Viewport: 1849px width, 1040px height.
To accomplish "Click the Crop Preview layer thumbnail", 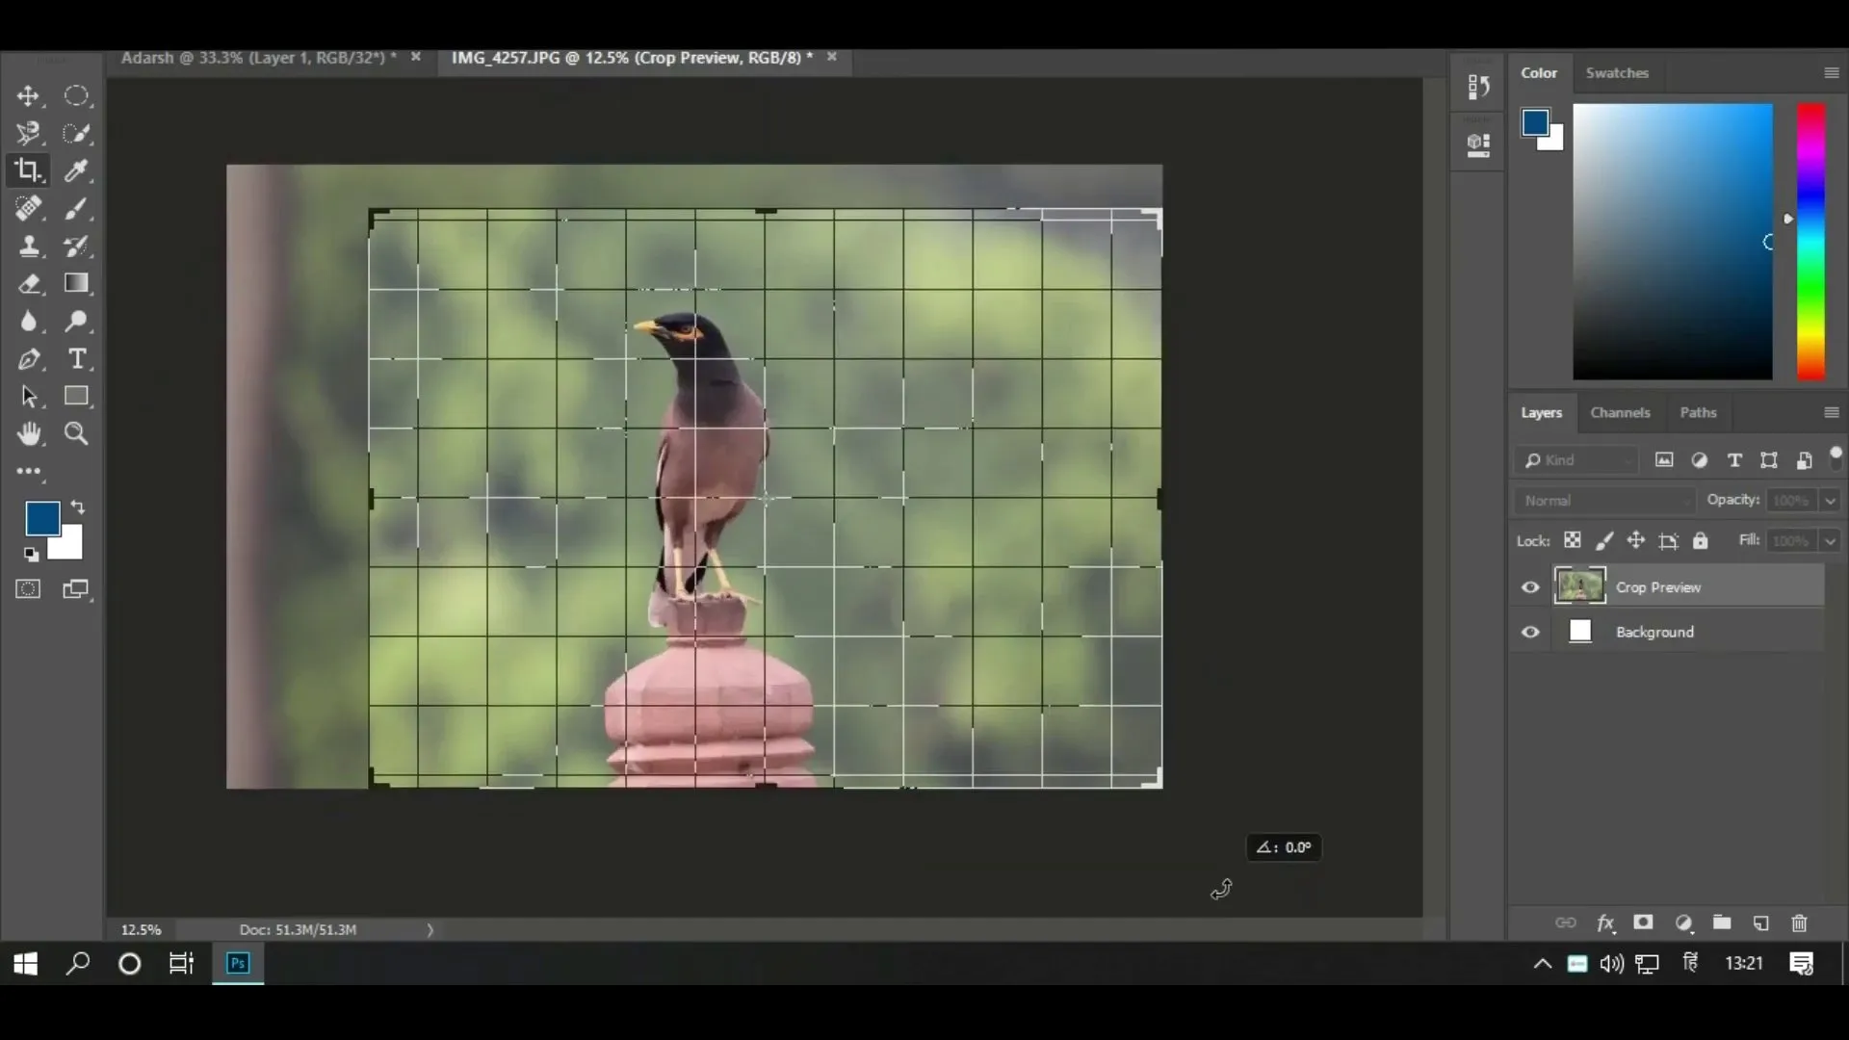I will [x=1579, y=585].
